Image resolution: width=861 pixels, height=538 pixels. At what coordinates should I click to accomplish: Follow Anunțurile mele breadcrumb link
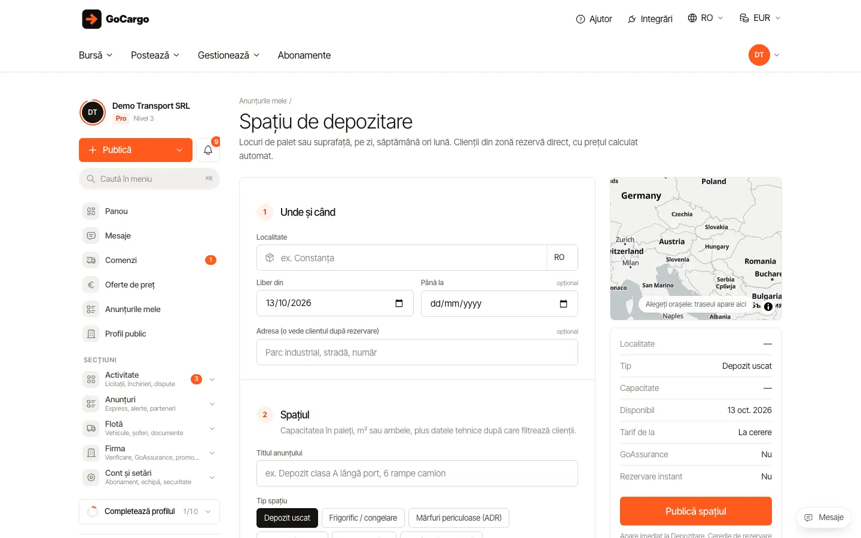pyautogui.click(x=262, y=101)
